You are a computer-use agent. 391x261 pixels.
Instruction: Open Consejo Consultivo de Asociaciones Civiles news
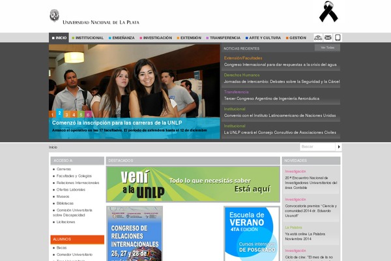(x=280, y=132)
